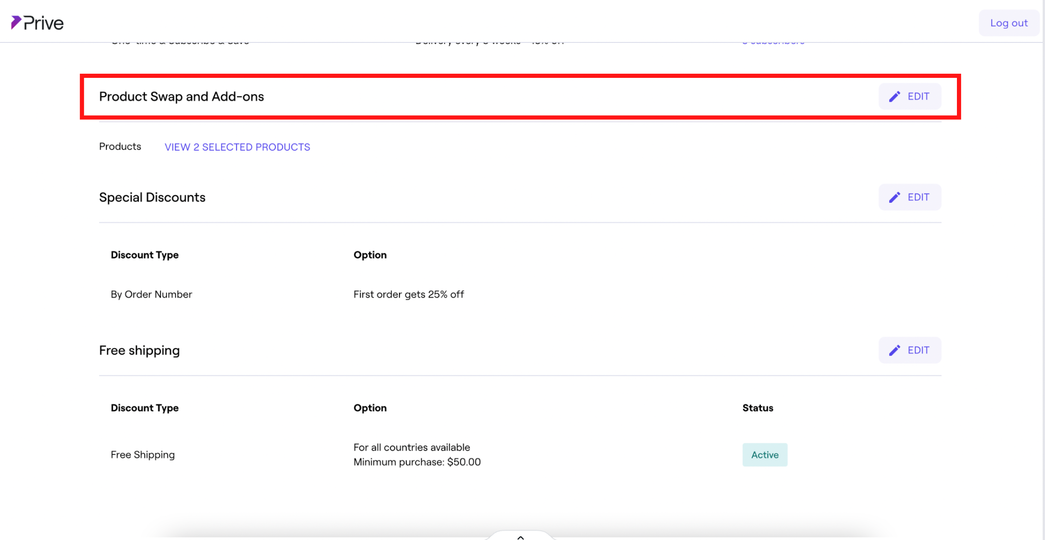This screenshot has width=1045, height=540.
Task: Click pencil icon beside Product Swap and Add-ons
Action: point(894,96)
